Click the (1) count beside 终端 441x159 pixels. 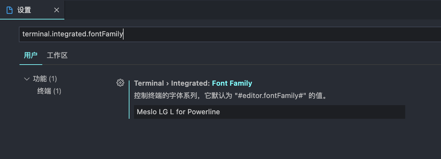coord(57,91)
